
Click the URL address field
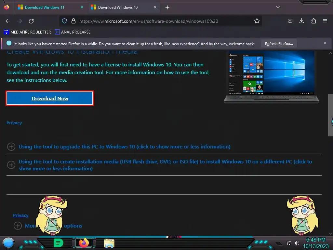point(161,21)
